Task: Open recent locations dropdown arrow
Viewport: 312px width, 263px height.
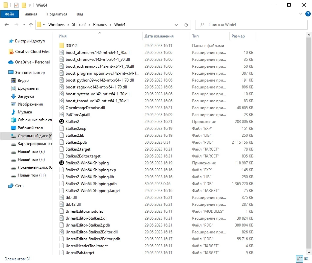Action: point(24,25)
